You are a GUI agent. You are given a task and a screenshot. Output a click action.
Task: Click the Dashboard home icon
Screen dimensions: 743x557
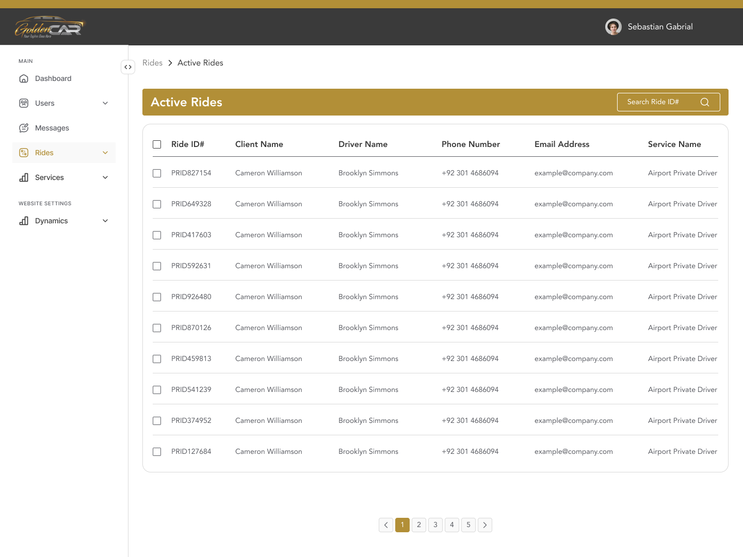pyautogui.click(x=24, y=78)
